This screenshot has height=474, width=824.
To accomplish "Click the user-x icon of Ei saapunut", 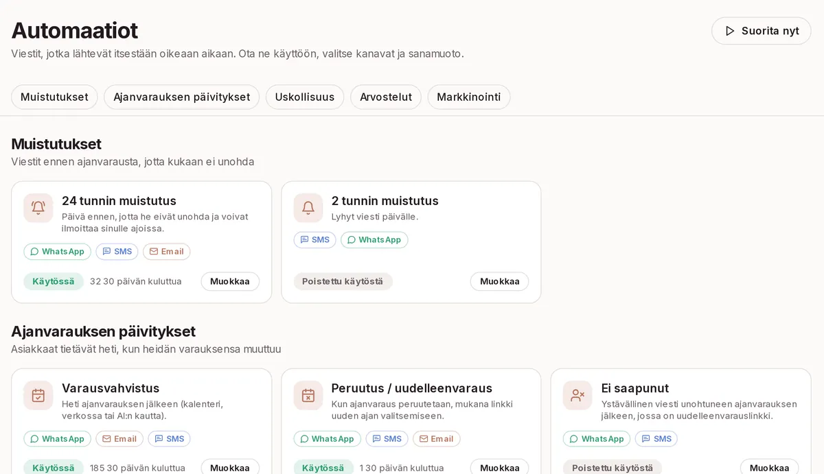I will (577, 395).
